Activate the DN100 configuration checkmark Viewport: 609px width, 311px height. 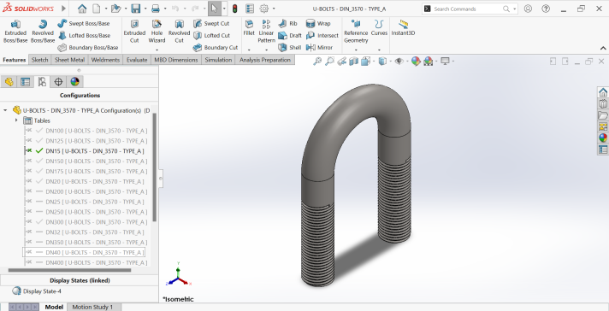(39, 131)
